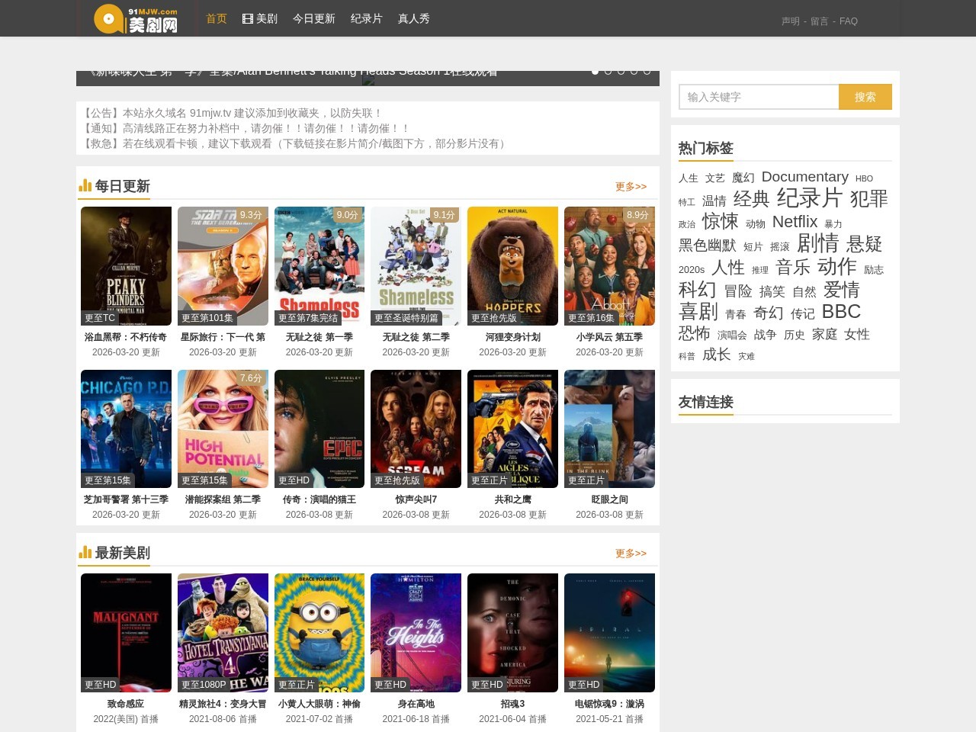The image size is (976, 732).
Task: Open the Malignant 致命感应 poster
Action: point(126,633)
